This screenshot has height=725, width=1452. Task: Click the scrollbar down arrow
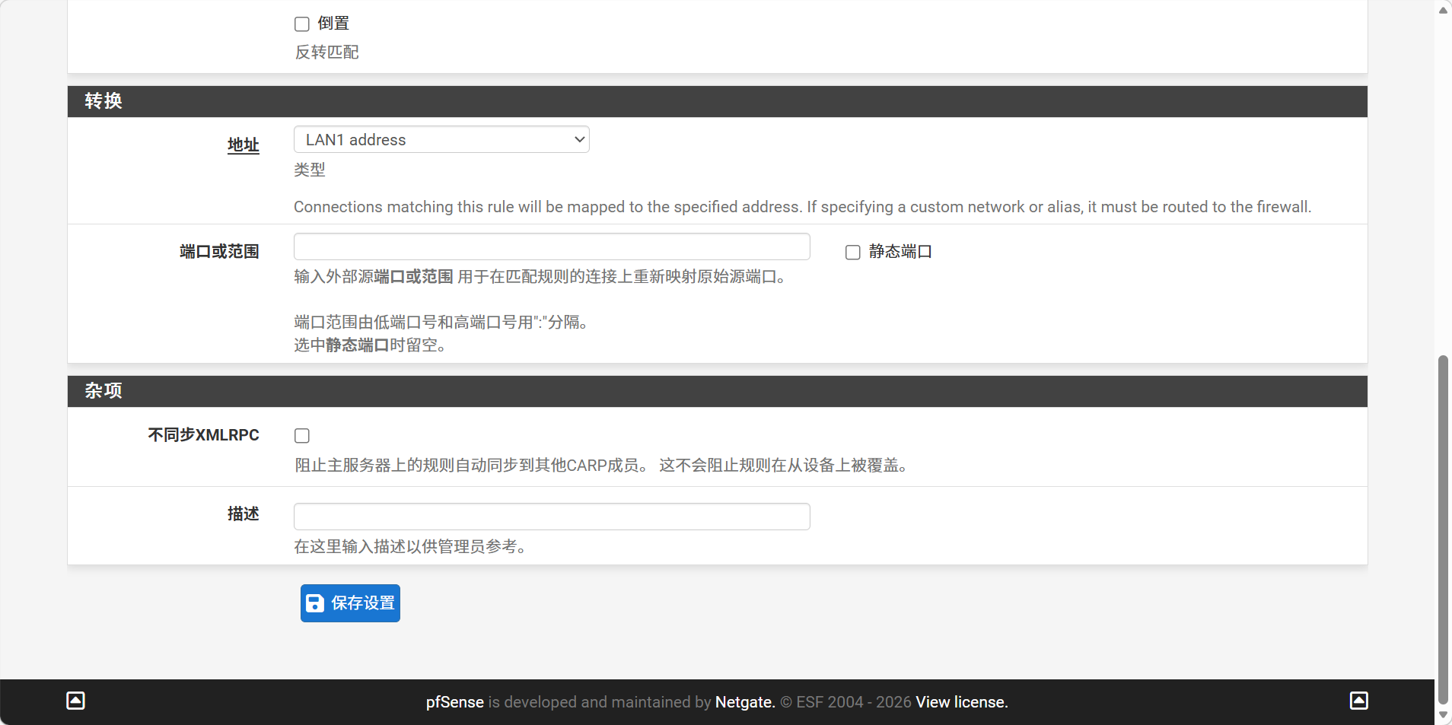(1443, 715)
